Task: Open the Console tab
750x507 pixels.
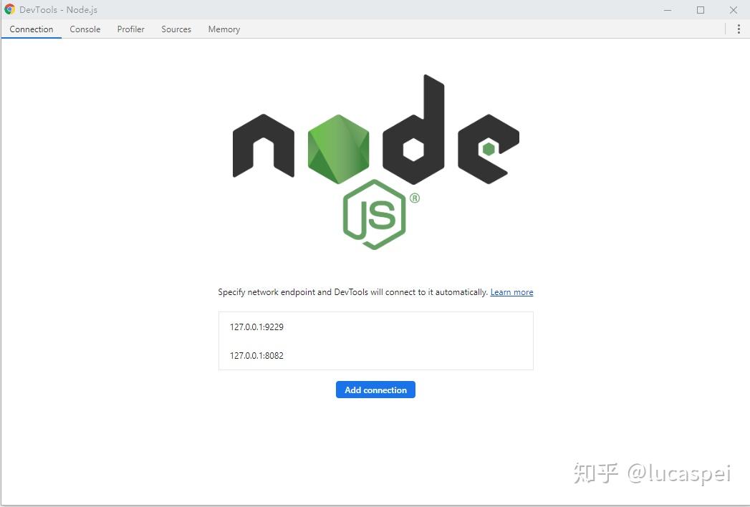Action: [85, 29]
